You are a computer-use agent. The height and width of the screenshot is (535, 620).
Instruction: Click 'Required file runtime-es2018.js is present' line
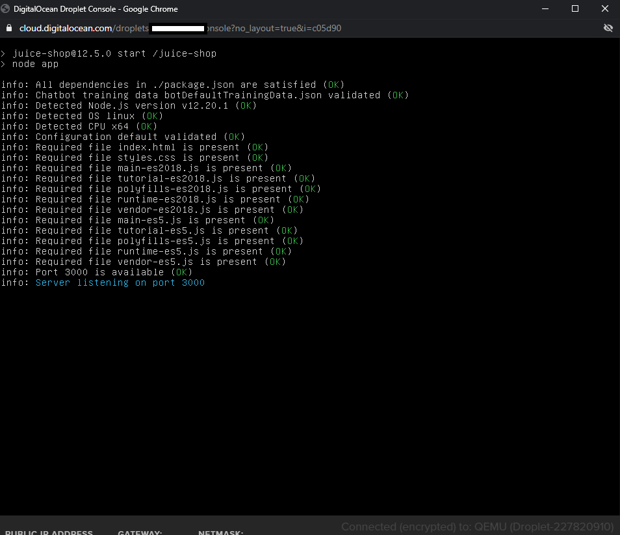point(155,199)
